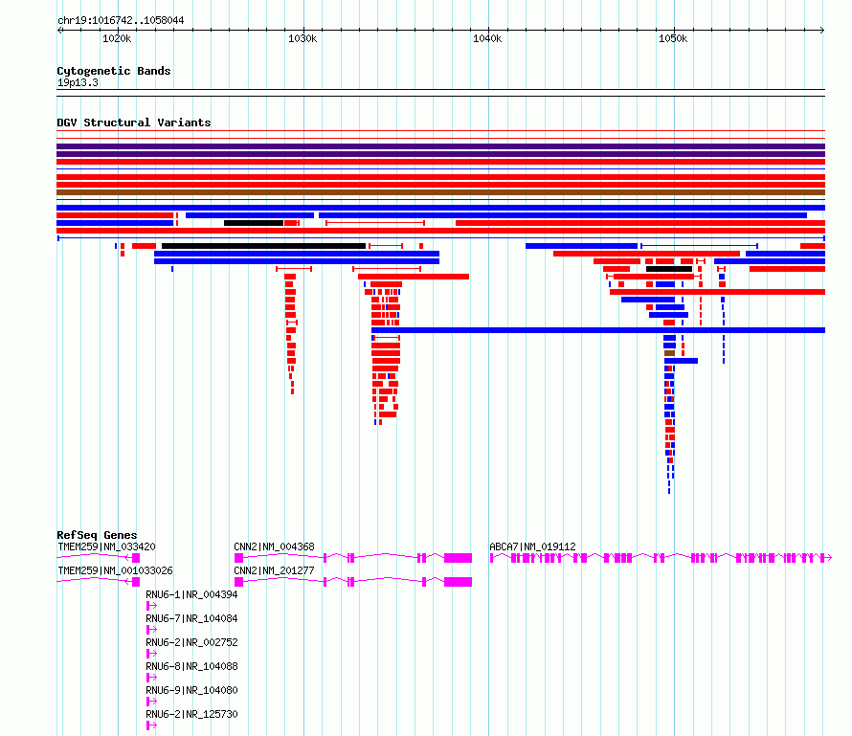
Task: Click the 19p13.3 band label
Action: coord(78,82)
